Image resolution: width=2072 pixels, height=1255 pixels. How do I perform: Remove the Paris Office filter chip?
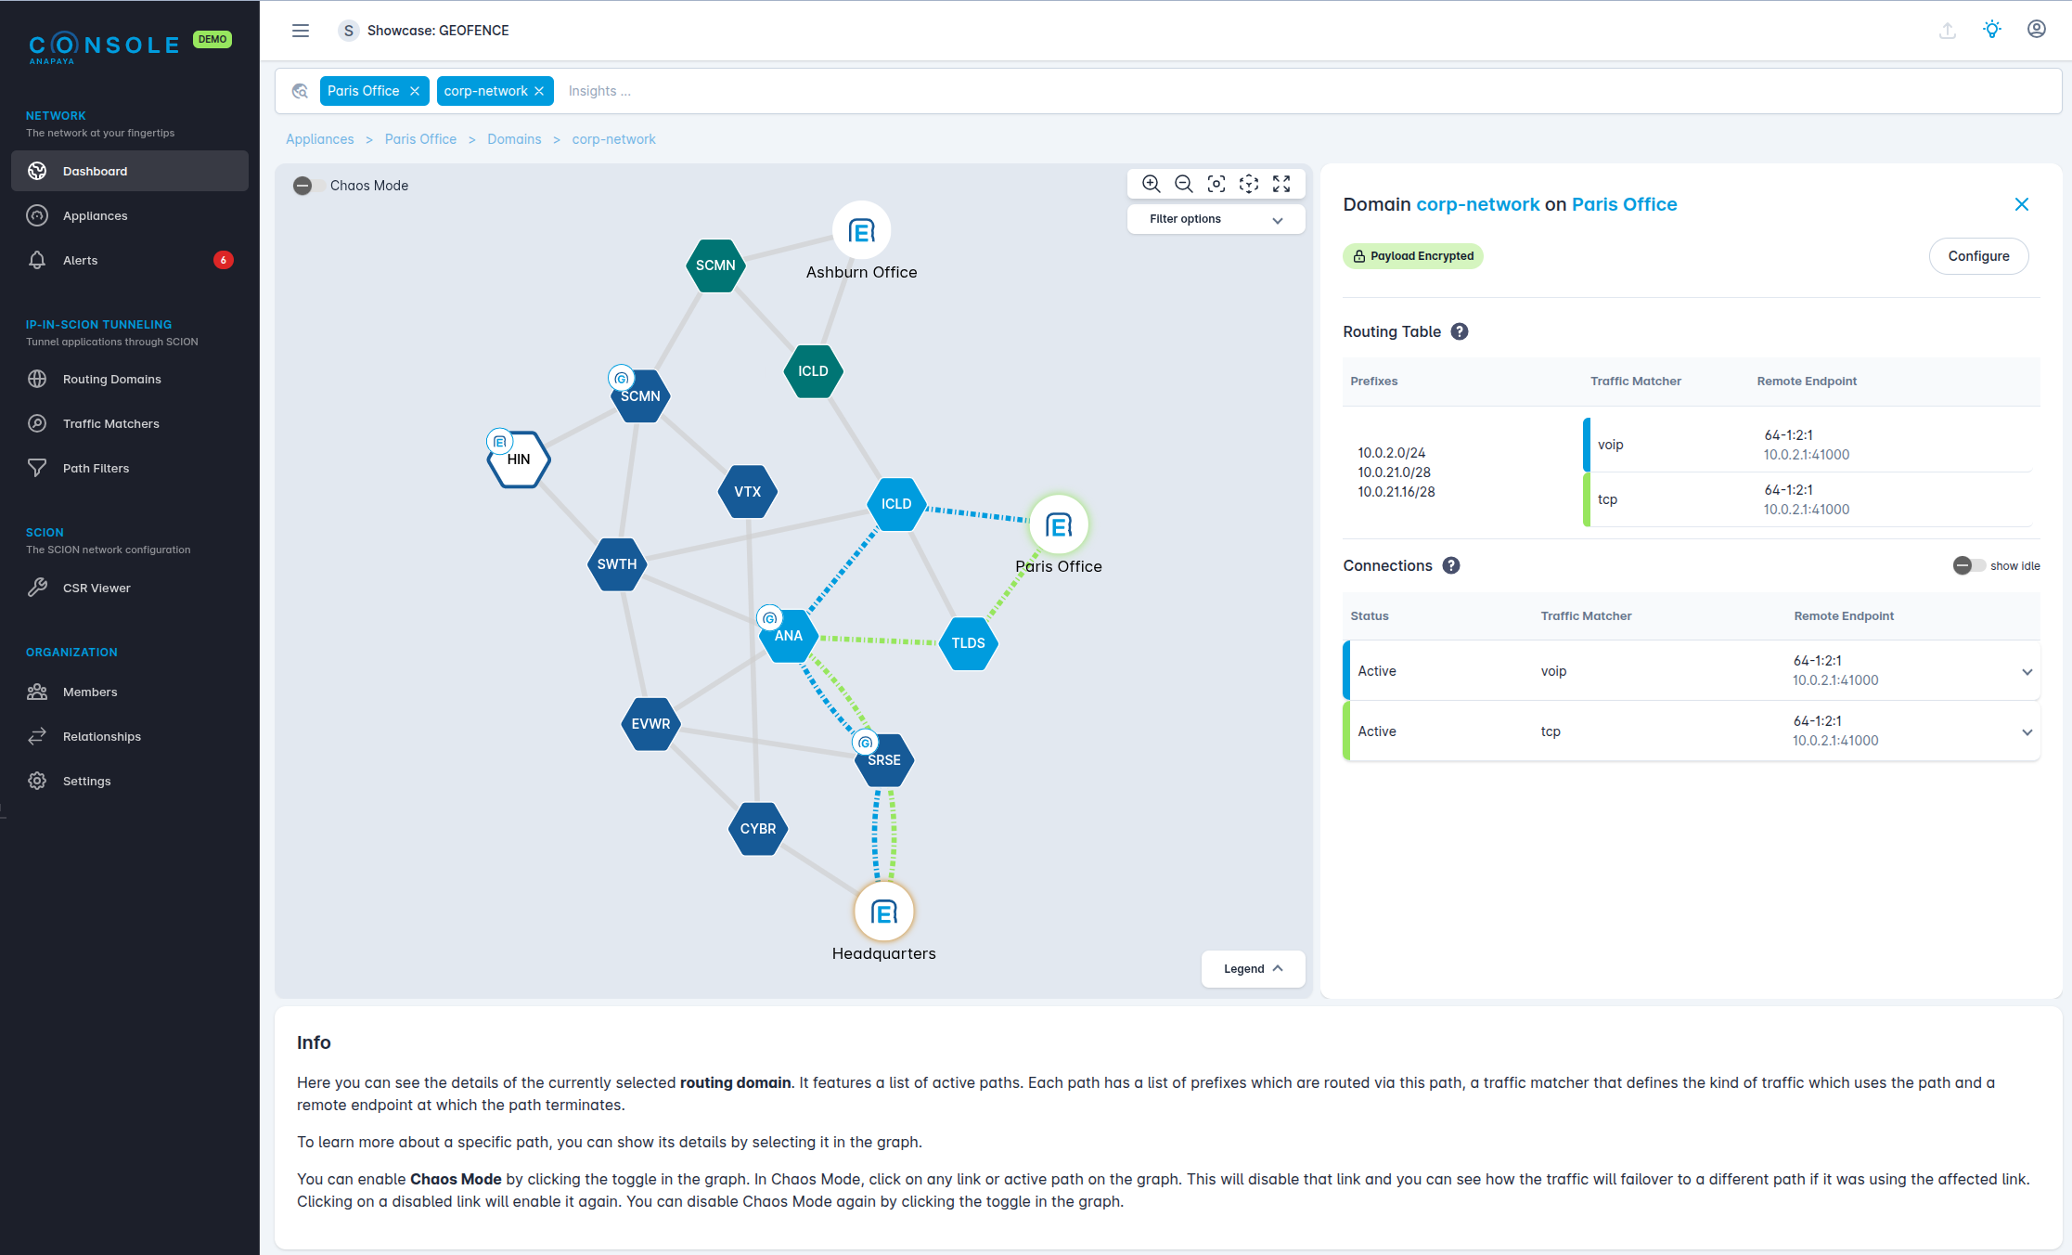click(415, 91)
